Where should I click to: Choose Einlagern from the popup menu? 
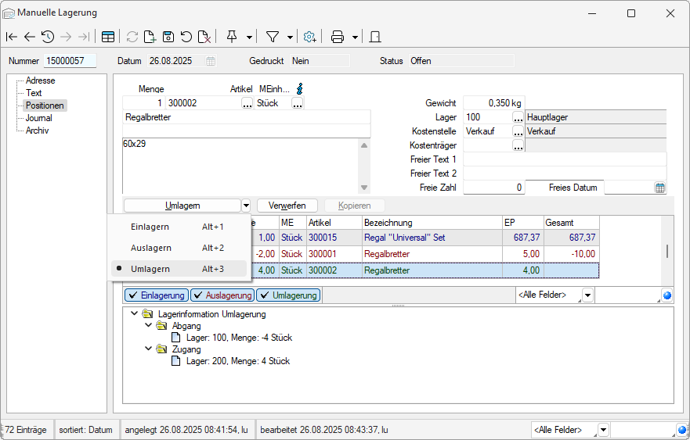(150, 227)
